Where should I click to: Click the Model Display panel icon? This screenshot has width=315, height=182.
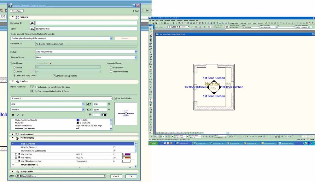17,138
